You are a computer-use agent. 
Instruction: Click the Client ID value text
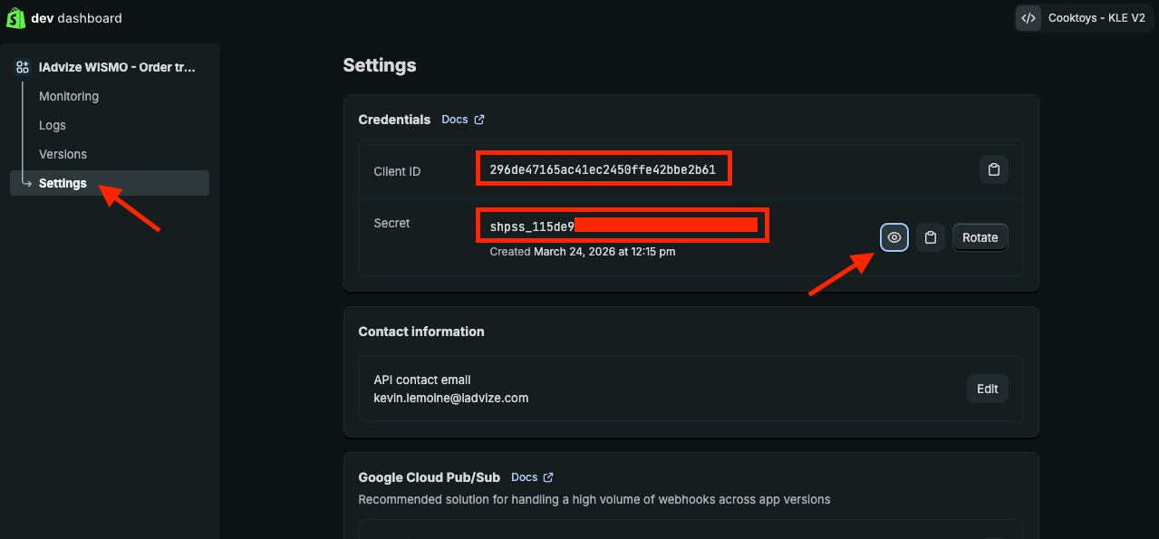(603, 170)
